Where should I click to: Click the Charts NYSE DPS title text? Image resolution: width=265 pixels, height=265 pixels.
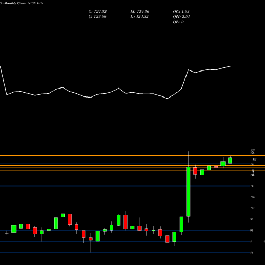[x=30, y=3]
